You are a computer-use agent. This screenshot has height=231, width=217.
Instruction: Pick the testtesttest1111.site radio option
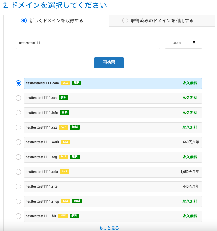click(x=18, y=186)
